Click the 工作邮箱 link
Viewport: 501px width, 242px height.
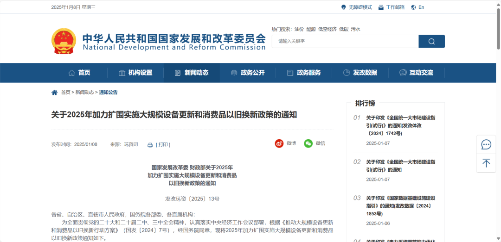395,7
